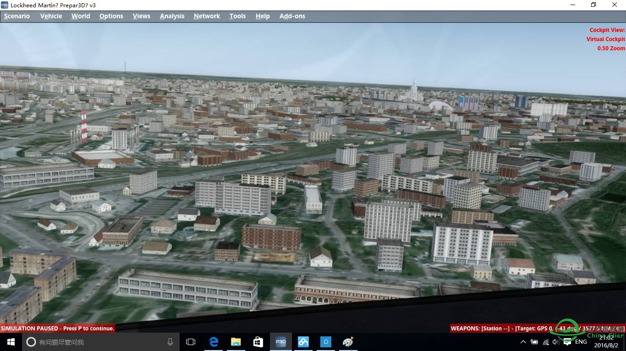Open Task View from the taskbar
Viewport: 626px width, 351px height.
(190, 341)
